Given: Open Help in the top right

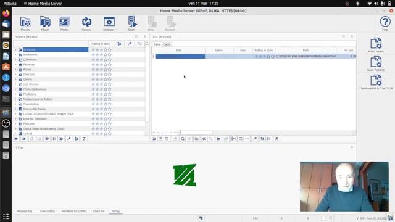Looking at the screenshot, I should (385, 23).
